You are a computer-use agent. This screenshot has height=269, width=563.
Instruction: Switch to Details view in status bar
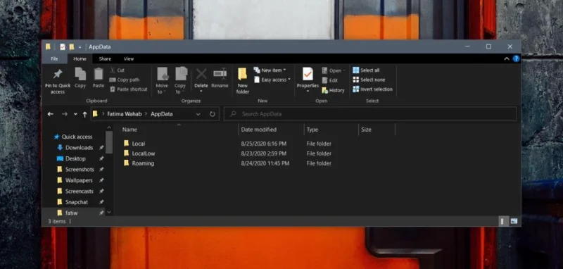pos(502,221)
